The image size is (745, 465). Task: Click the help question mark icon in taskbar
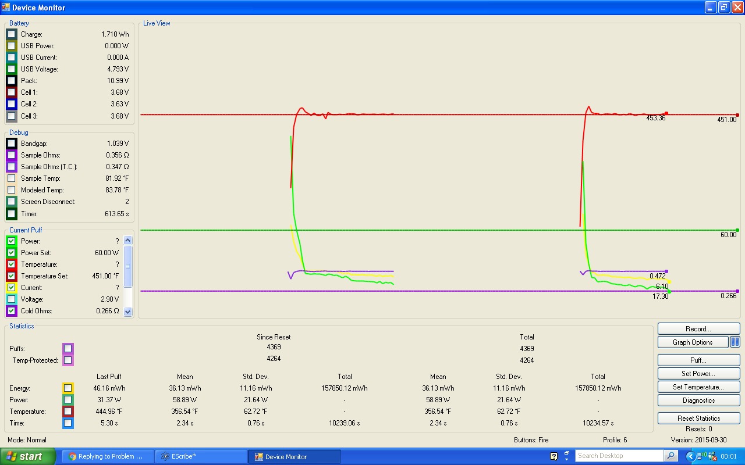[x=554, y=456]
